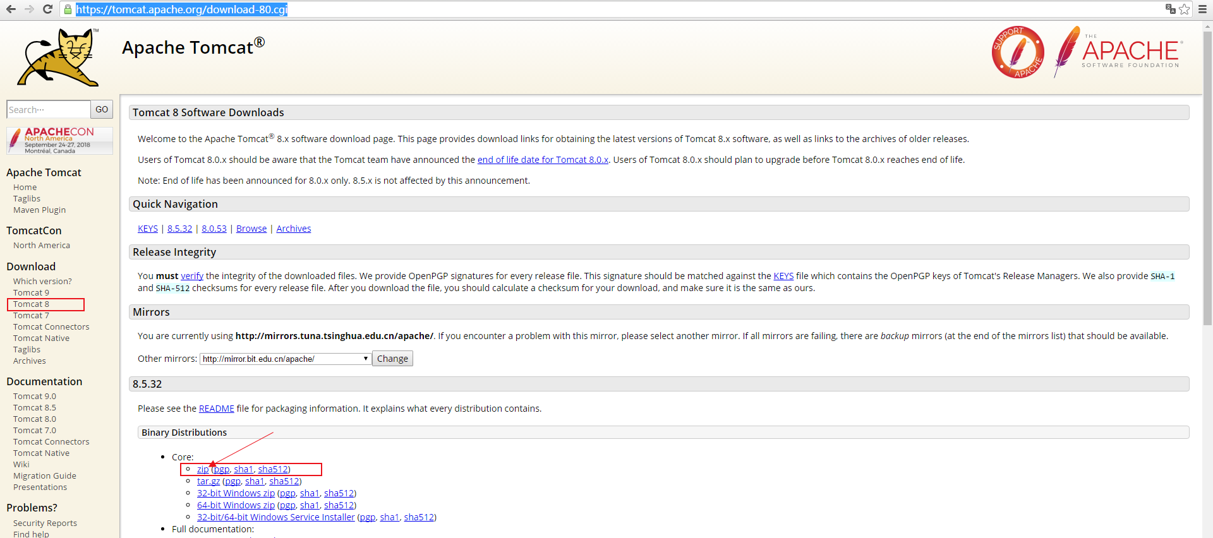Open KEYS link in Release Integrity
Image resolution: width=1213 pixels, height=538 pixels.
coord(783,276)
